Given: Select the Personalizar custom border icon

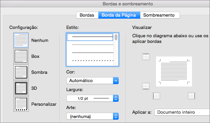Looking at the screenshot, I should (x=21, y=104).
